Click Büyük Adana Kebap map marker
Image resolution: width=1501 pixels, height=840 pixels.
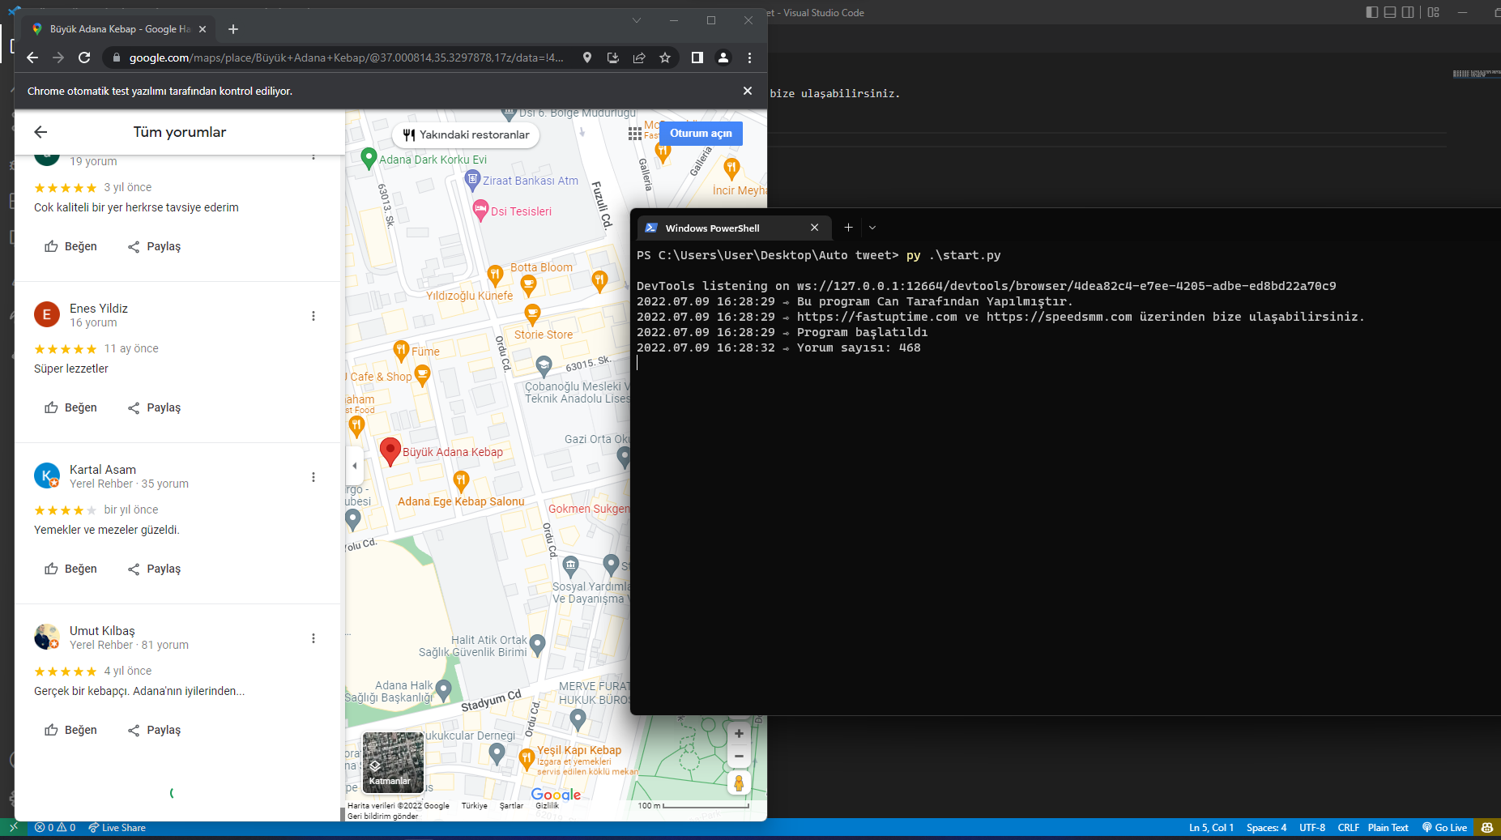coord(390,451)
